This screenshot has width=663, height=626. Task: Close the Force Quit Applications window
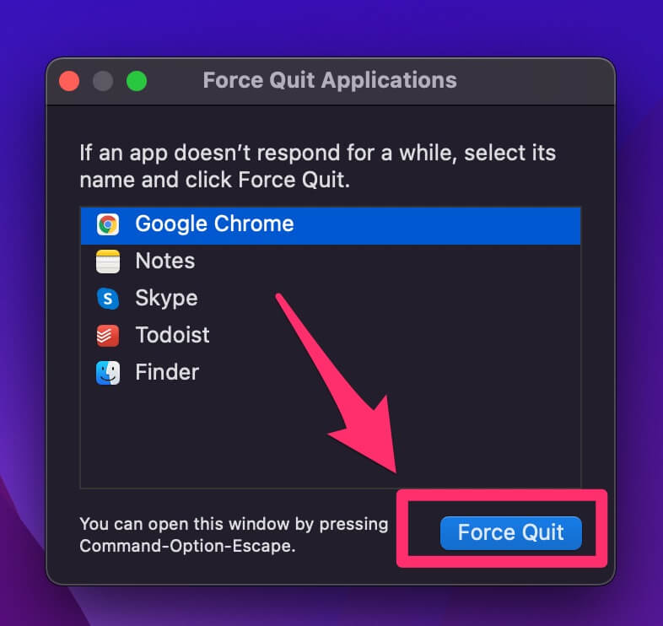(x=69, y=81)
